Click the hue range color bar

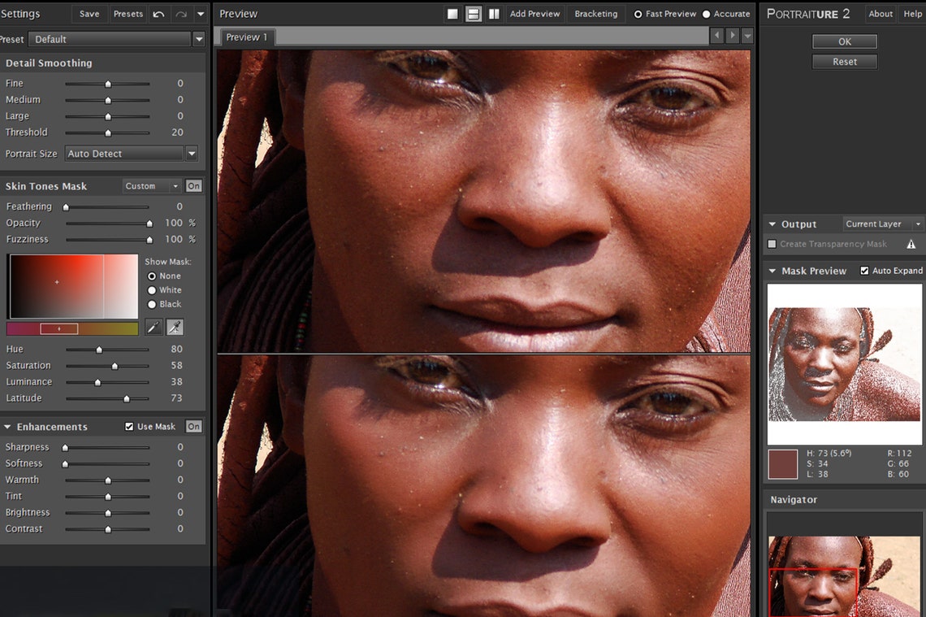pos(72,328)
